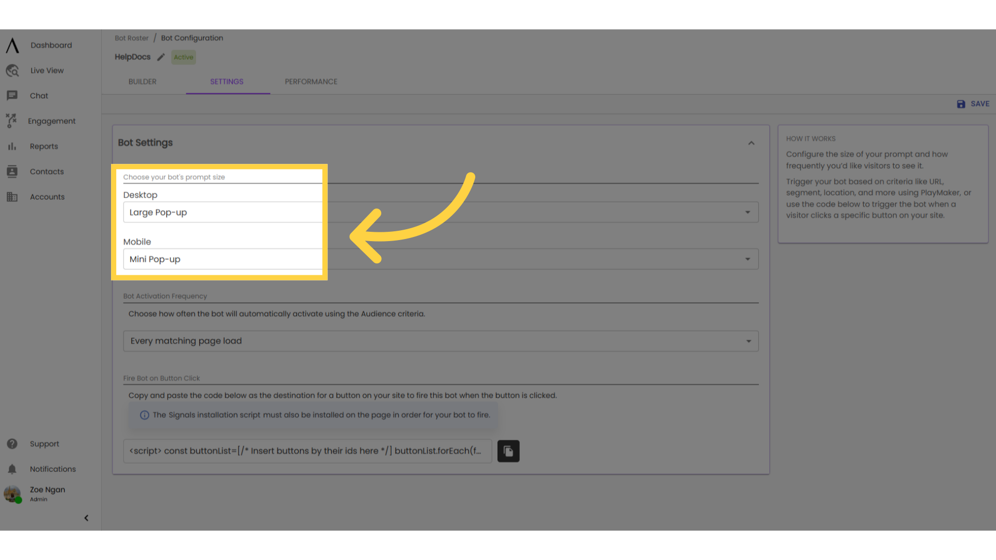Open Engagement section
996x560 pixels.
pos(51,121)
